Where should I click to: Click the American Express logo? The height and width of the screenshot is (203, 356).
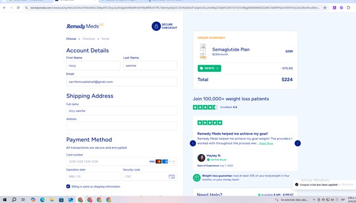165,161
